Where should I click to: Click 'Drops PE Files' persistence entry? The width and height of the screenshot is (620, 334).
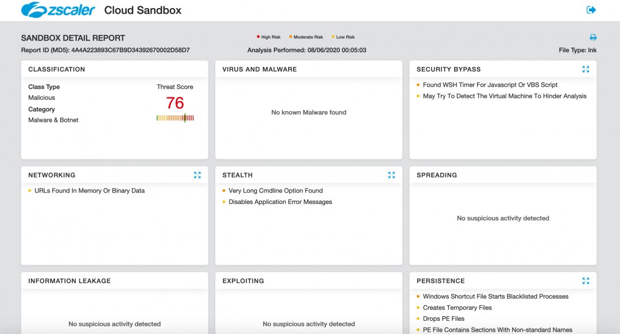click(443, 319)
